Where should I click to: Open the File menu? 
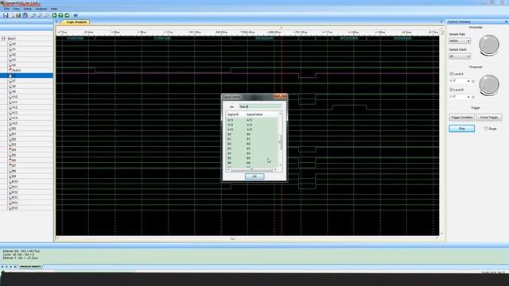click(x=6, y=9)
